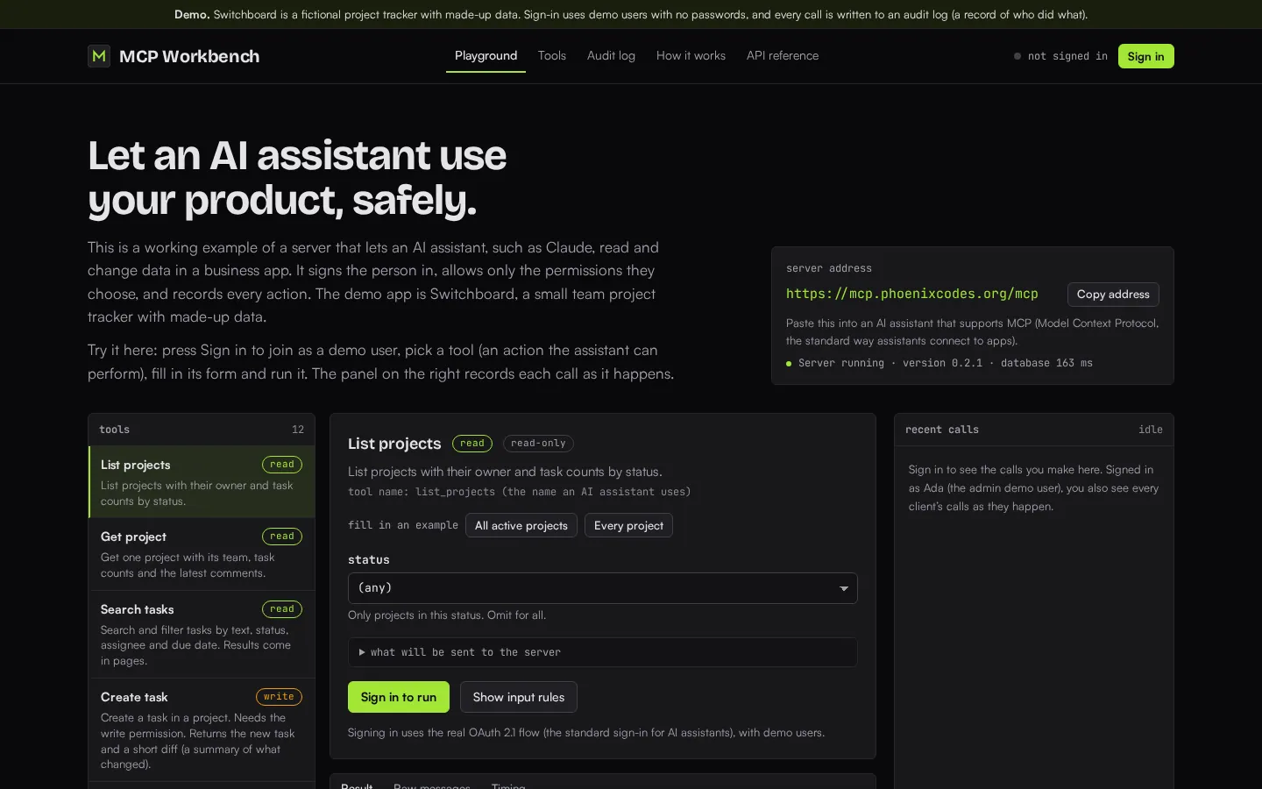Click Show input rules button
1262x789 pixels.
[519, 697]
